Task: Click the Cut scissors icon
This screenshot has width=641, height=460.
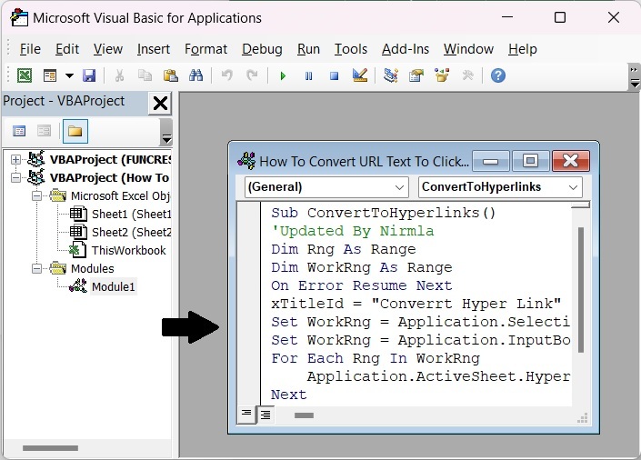Action: (x=119, y=75)
